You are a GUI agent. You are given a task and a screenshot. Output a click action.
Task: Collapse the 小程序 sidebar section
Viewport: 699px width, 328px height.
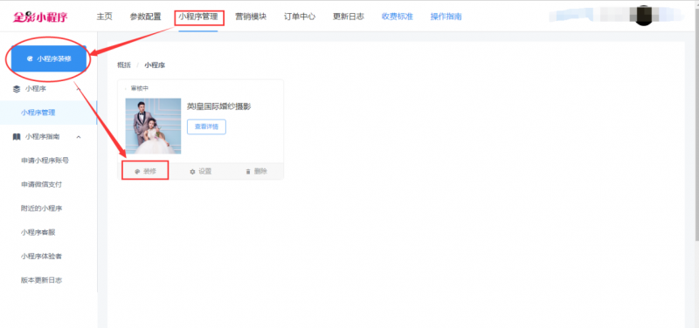tap(79, 89)
